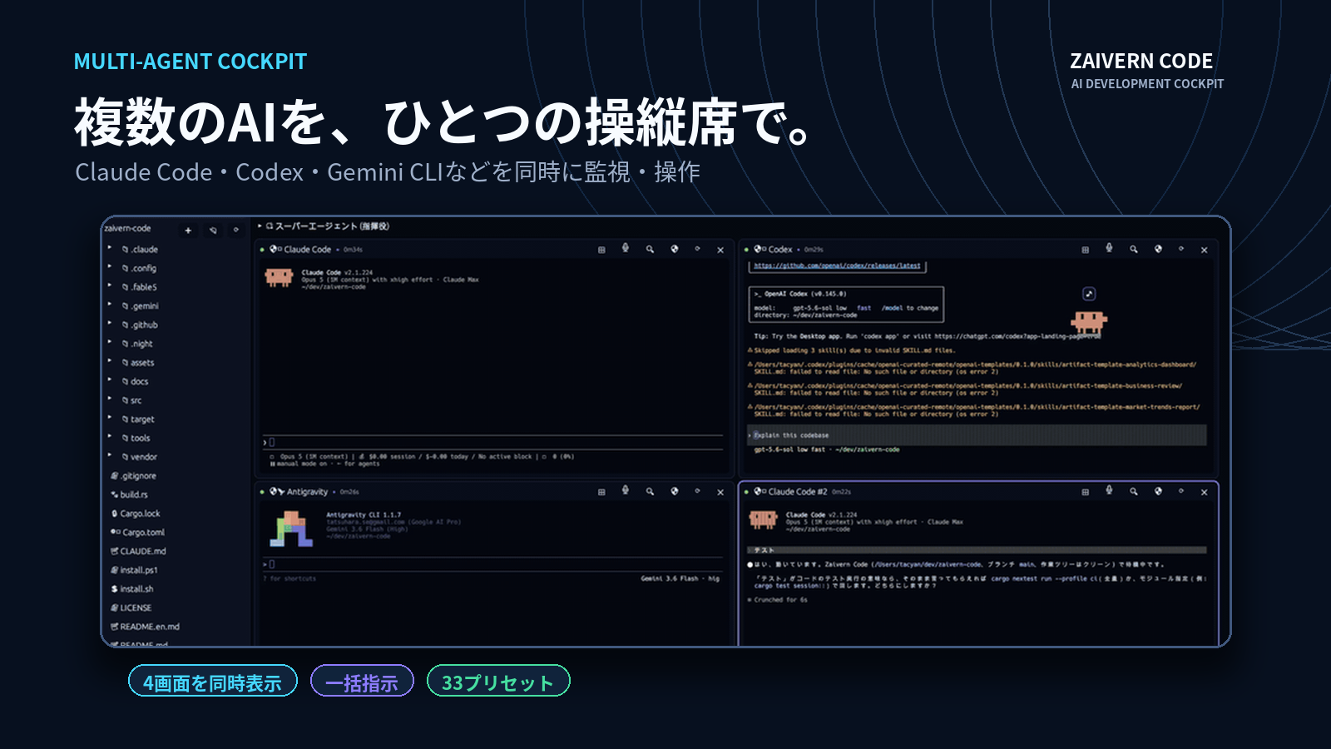Open the install.ps1 file
The image size is (1331, 749).
(134, 570)
